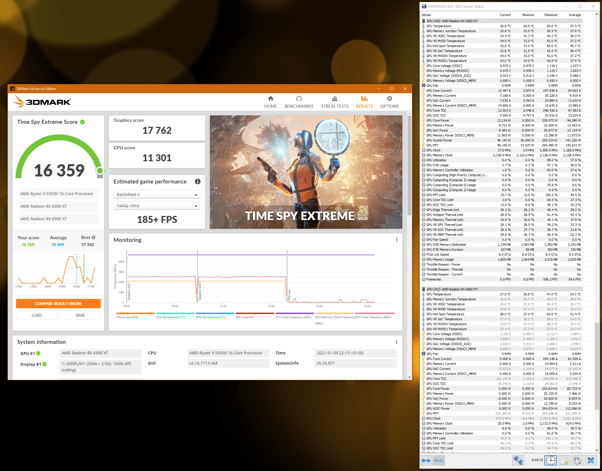Screen dimensions: 602x471
Task: Click HWiNFO collapse columns arrows button
Action: tap(438, 460)
